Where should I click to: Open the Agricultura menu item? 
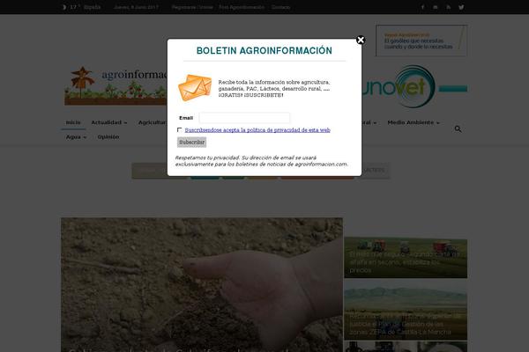click(x=153, y=122)
